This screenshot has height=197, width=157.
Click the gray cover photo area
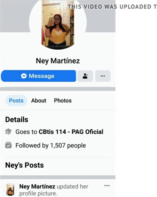pos(100,19)
